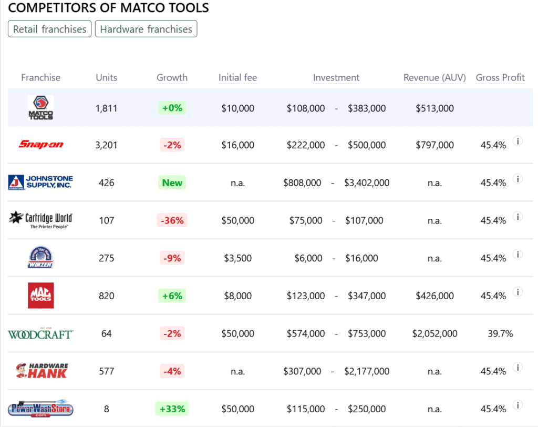Image resolution: width=538 pixels, height=427 pixels.
Task: Show gross profit info for Winzer row
Action: point(518,254)
